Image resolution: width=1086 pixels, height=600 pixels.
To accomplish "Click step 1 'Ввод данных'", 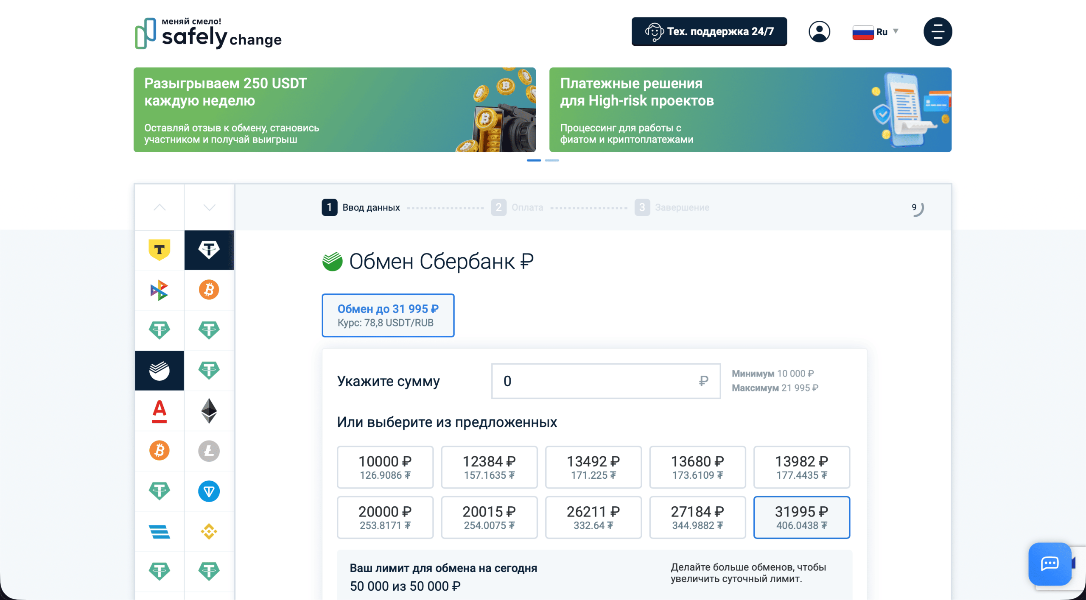I will tap(361, 207).
